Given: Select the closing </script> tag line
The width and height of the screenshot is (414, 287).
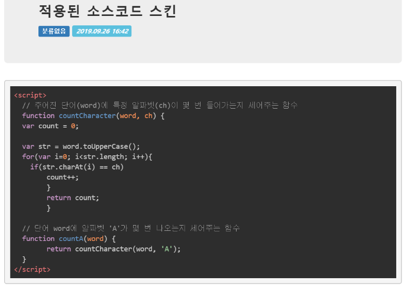Looking at the screenshot, I should click(32, 269).
